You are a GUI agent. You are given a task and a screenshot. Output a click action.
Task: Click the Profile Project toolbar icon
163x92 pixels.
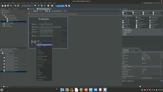[52, 6]
